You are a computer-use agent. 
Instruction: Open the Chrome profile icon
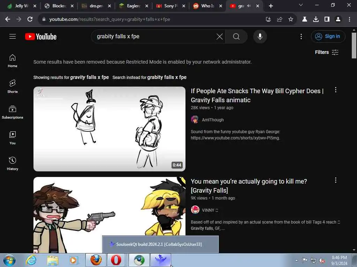point(338,19)
